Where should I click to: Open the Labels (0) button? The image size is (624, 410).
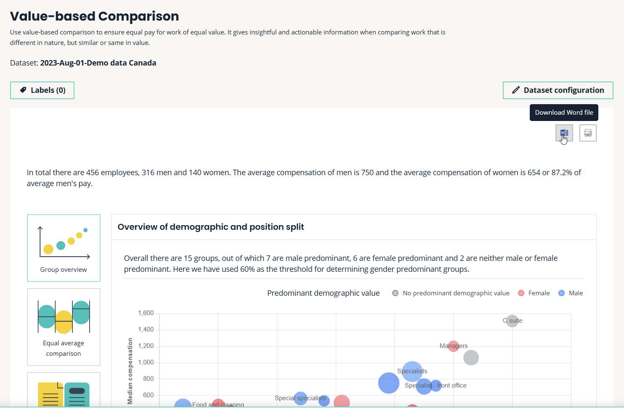[42, 90]
